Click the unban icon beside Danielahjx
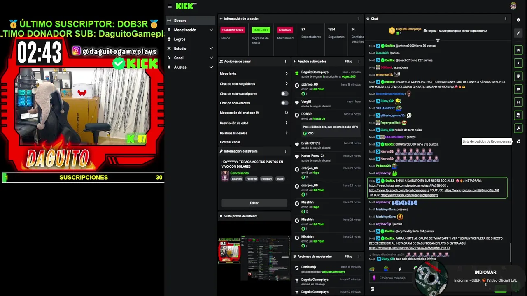Screen dimensions: 527x296 tap(297, 268)
